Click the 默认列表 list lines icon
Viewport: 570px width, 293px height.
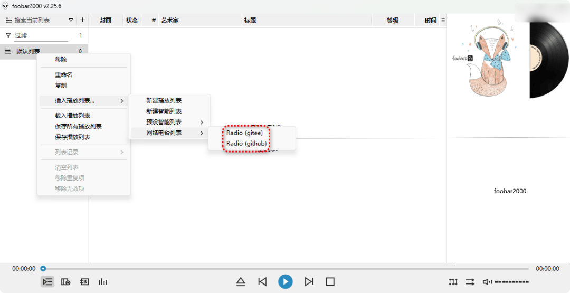tap(8, 51)
